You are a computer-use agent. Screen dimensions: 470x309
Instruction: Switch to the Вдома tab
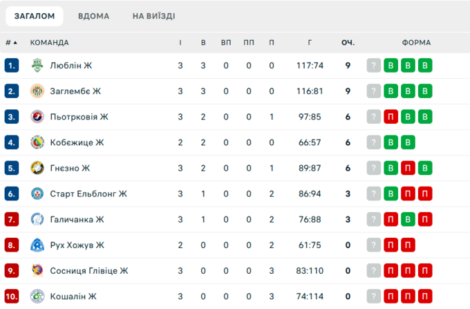[x=93, y=16]
